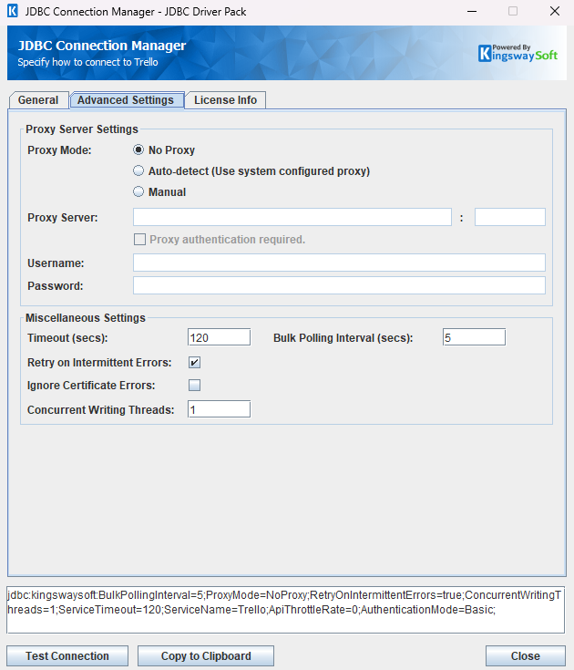
Task: Click the 'Miscellaneous Settings' group title
Action: tap(86, 318)
